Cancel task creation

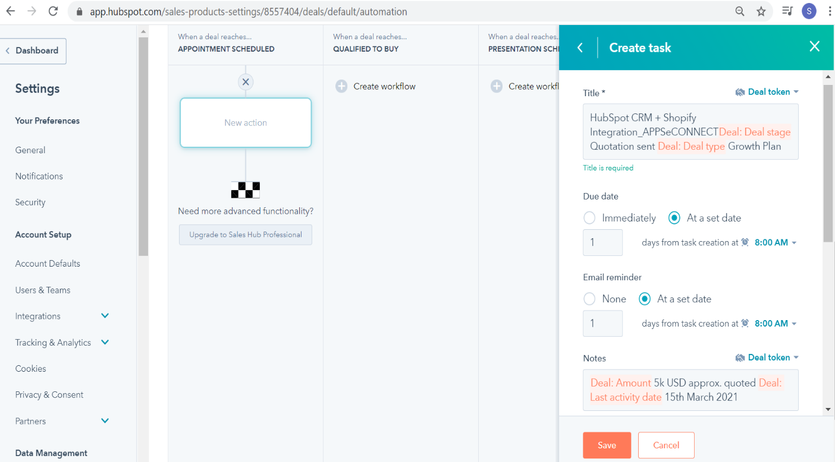pos(666,445)
